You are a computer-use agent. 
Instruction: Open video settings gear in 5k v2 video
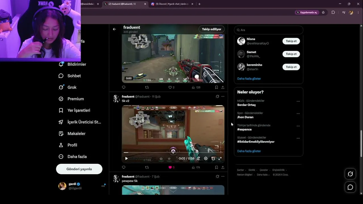pyautogui.click(x=206, y=159)
